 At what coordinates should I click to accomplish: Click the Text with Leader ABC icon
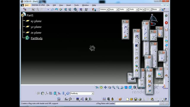(126, 27)
